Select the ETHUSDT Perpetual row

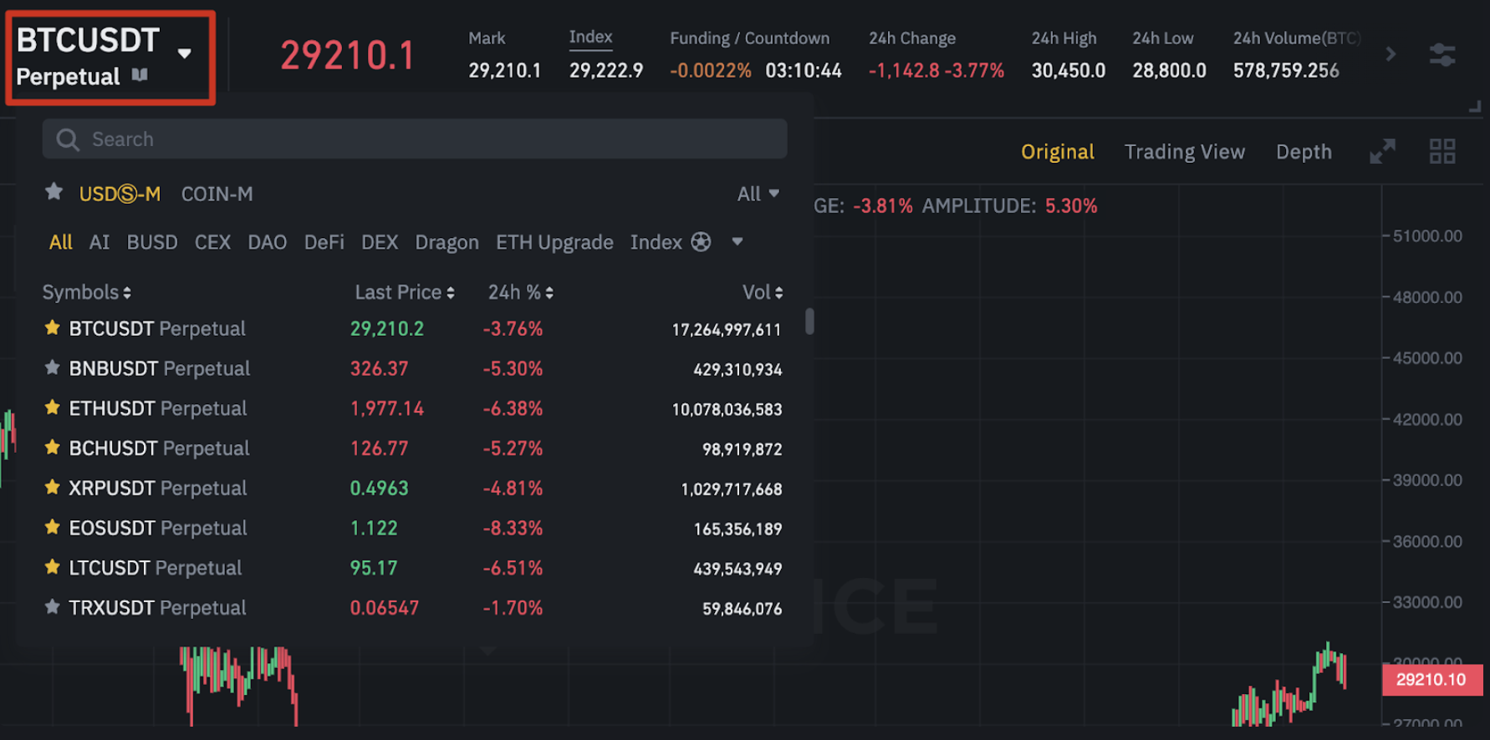(158, 408)
